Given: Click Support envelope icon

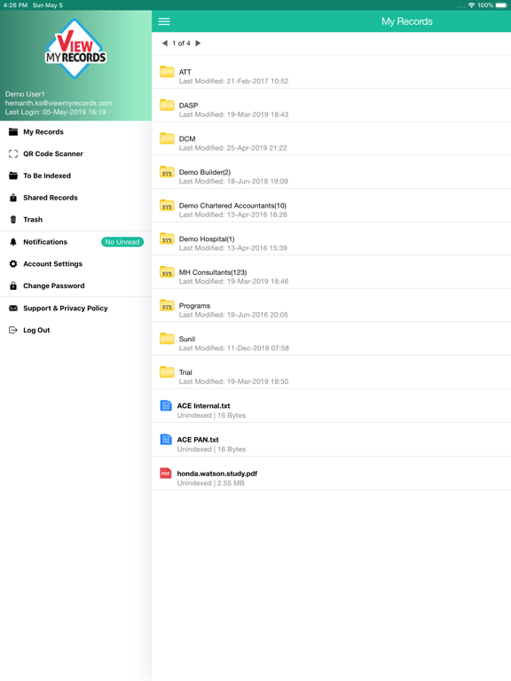Looking at the screenshot, I should tap(13, 308).
